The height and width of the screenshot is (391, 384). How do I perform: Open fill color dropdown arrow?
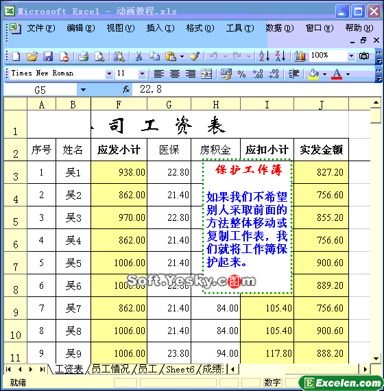(324, 74)
